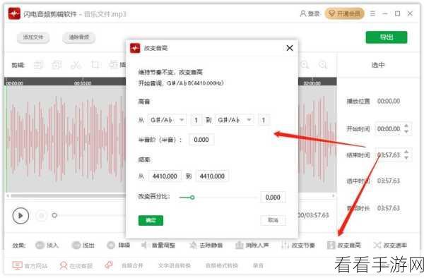Open the 音量调整 volume adjust effect
This screenshot has width=424, height=278.
158,246
